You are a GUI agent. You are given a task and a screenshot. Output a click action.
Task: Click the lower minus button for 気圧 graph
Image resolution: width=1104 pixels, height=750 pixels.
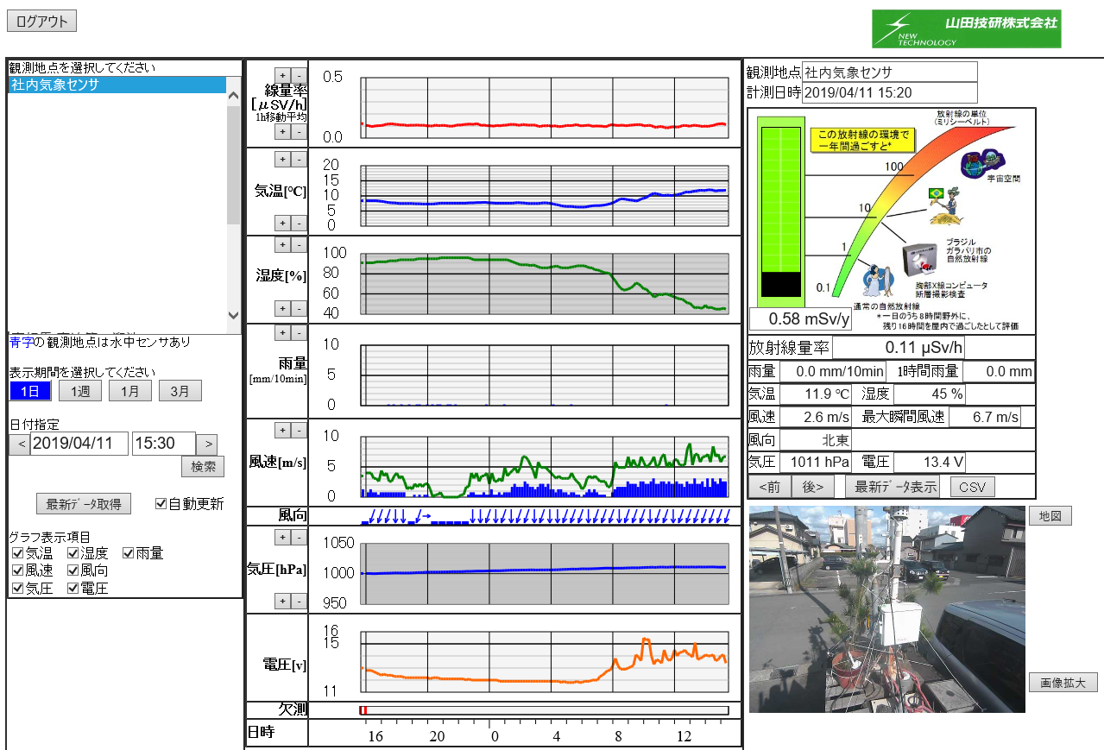click(x=298, y=601)
